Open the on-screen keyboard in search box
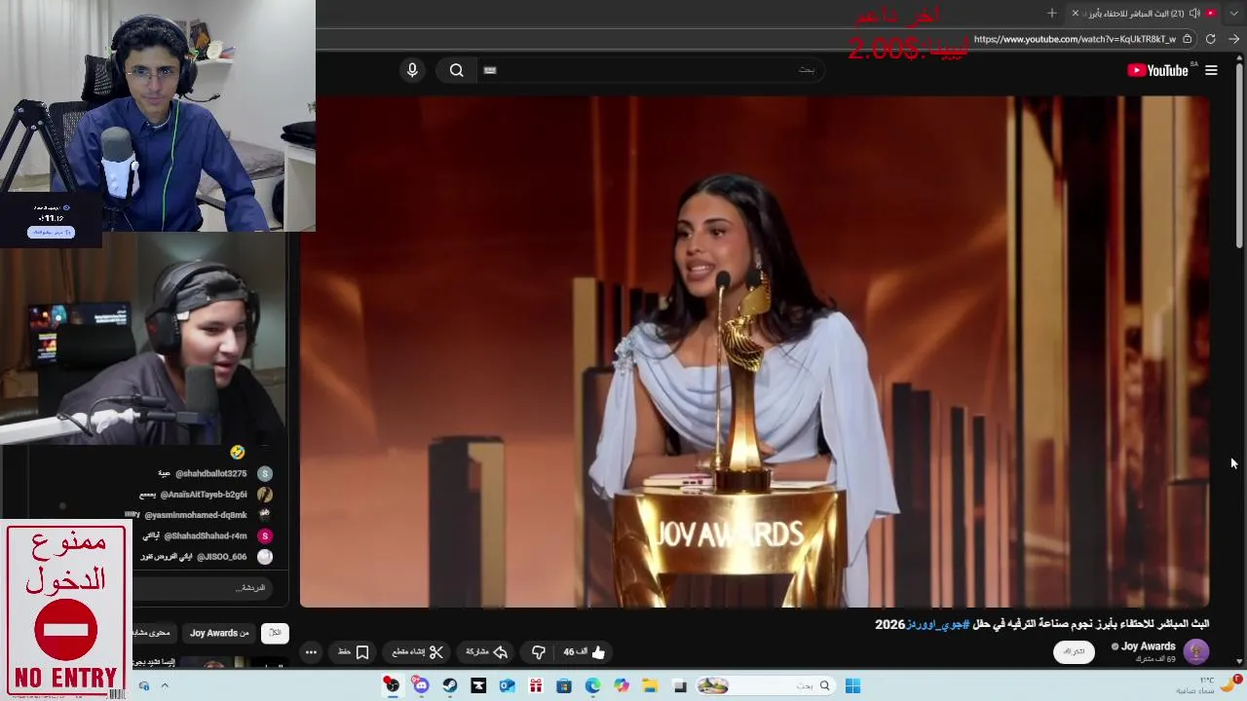1247x701 pixels. coord(490,70)
